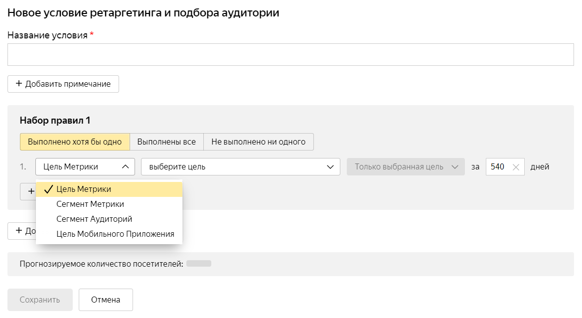Clear the 540 days value with the X icon

pyautogui.click(x=516, y=167)
